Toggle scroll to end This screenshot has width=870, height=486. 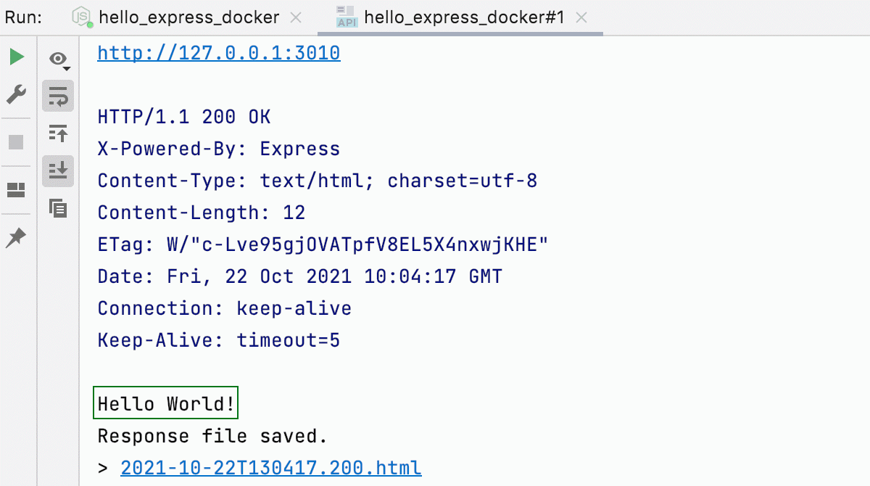click(x=58, y=171)
